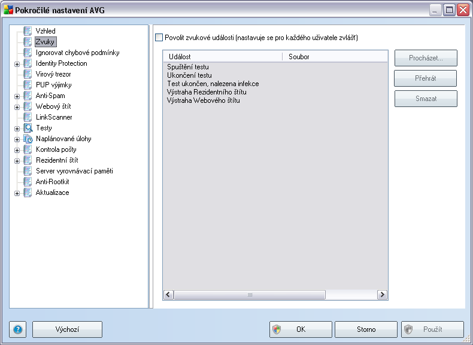Image resolution: width=473 pixels, height=345 pixels.
Task: Select the Testy tree label
Action: click(x=44, y=128)
